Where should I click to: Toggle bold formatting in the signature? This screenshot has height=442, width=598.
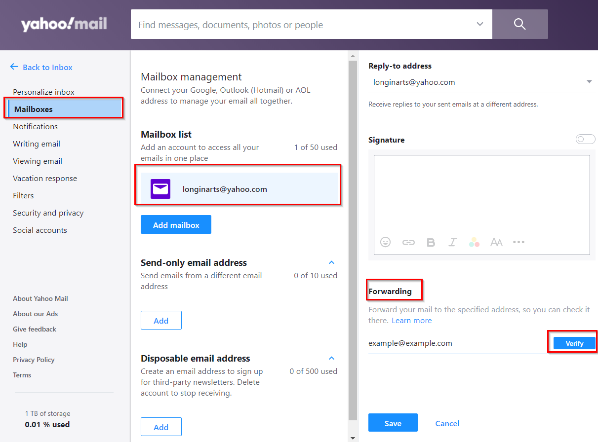(431, 242)
